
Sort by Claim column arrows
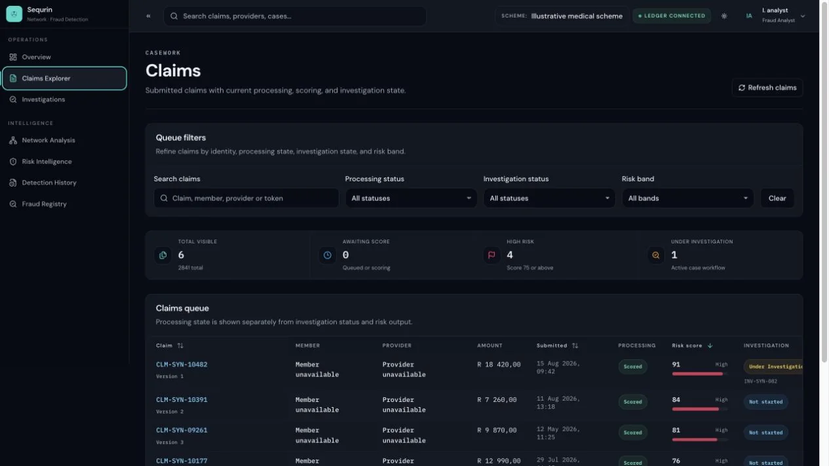pos(180,346)
